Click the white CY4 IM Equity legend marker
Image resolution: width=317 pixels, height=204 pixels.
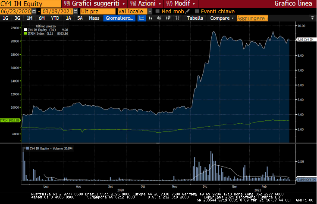(x=25, y=30)
